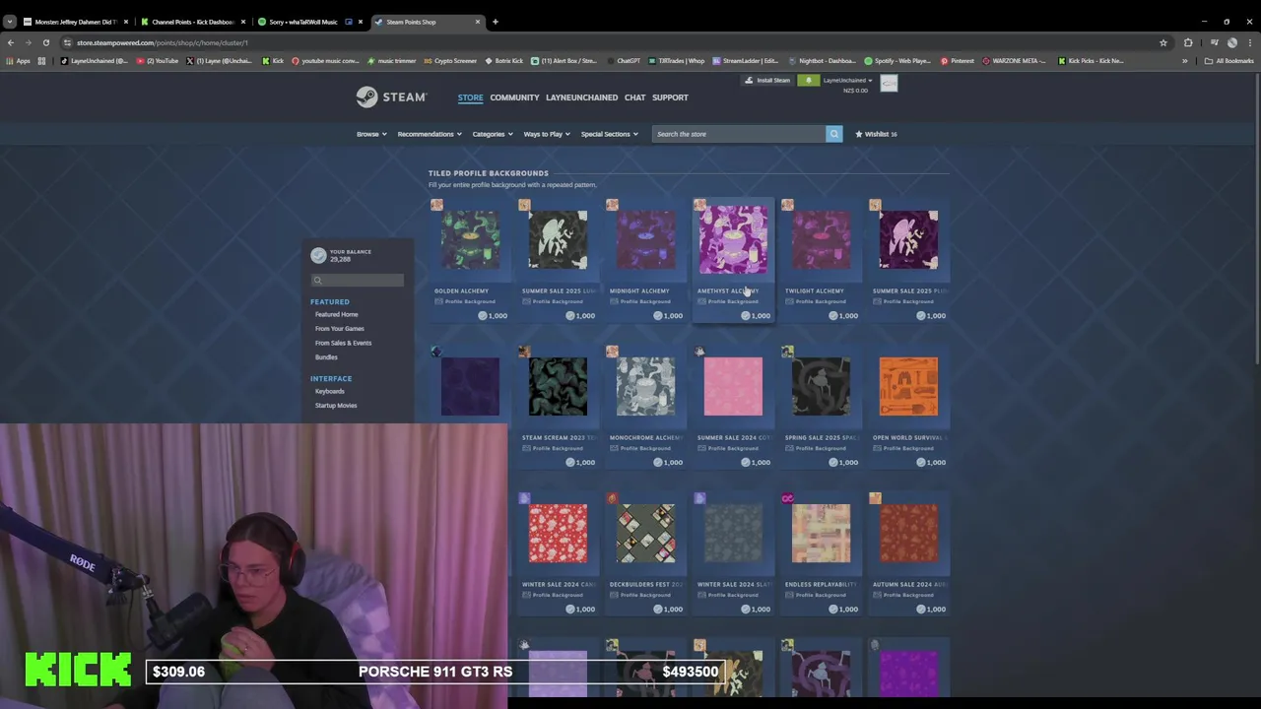Open the SUPPORT menu item
The image size is (1261, 709).
coord(670,97)
